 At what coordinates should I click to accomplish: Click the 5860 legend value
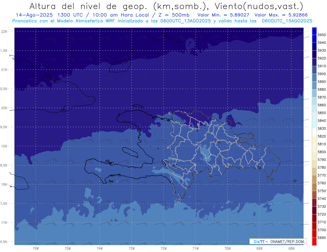[322, 105]
